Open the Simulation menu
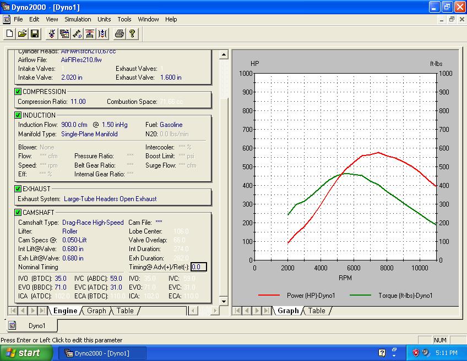Image resolution: width=467 pixels, height=361 pixels. point(78,19)
